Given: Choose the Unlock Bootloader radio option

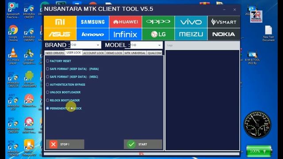Looking at the screenshot, I should tap(63, 92).
